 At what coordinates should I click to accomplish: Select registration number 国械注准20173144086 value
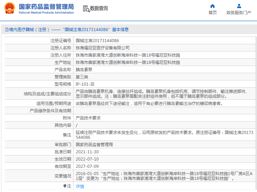pos(97,41)
